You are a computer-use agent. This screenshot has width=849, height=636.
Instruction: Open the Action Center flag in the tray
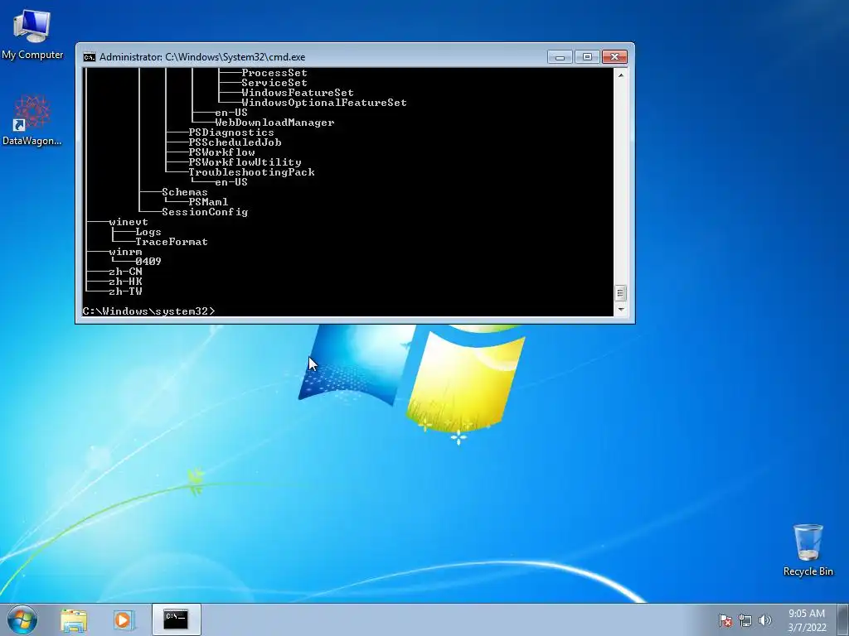click(x=725, y=620)
